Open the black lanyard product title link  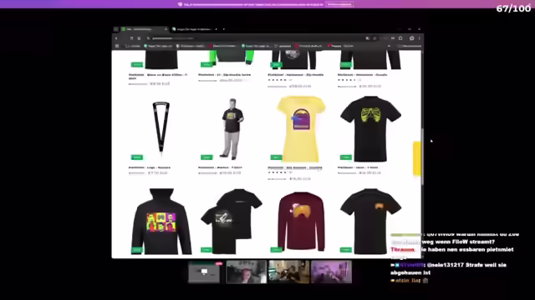[150, 167]
